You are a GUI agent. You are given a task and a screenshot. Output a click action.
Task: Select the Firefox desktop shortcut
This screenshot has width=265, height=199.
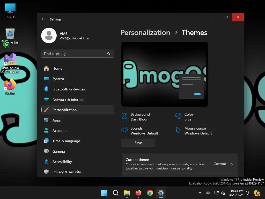pos(10,87)
